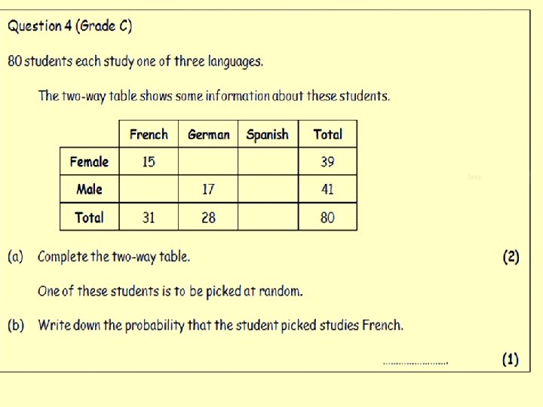Select the Male row label
The height and width of the screenshot is (407, 543).
click(89, 189)
